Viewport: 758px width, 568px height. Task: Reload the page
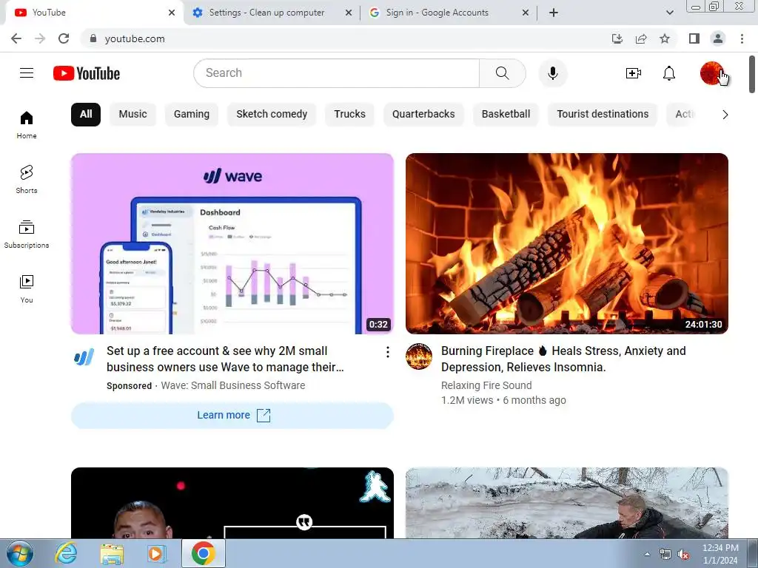64,38
